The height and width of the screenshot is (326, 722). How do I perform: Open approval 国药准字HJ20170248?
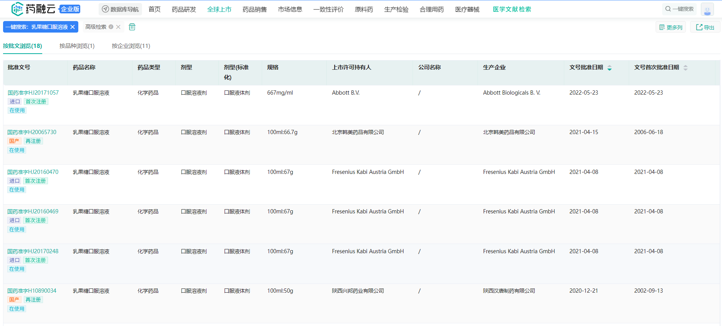pos(33,251)
